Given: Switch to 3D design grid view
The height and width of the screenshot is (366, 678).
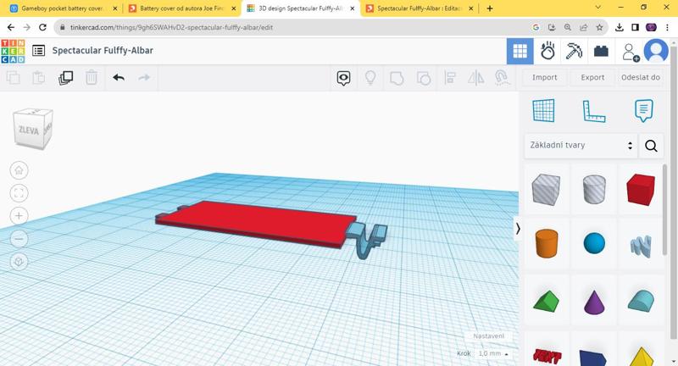Looking at the screenshot, I should pyautogui.click(x=520, y=51).
